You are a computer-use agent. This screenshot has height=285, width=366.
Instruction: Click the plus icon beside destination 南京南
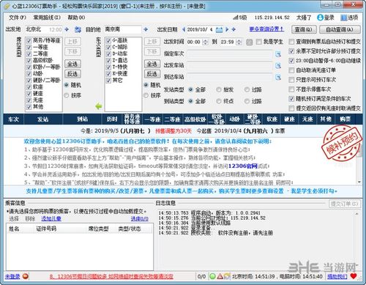146,29
